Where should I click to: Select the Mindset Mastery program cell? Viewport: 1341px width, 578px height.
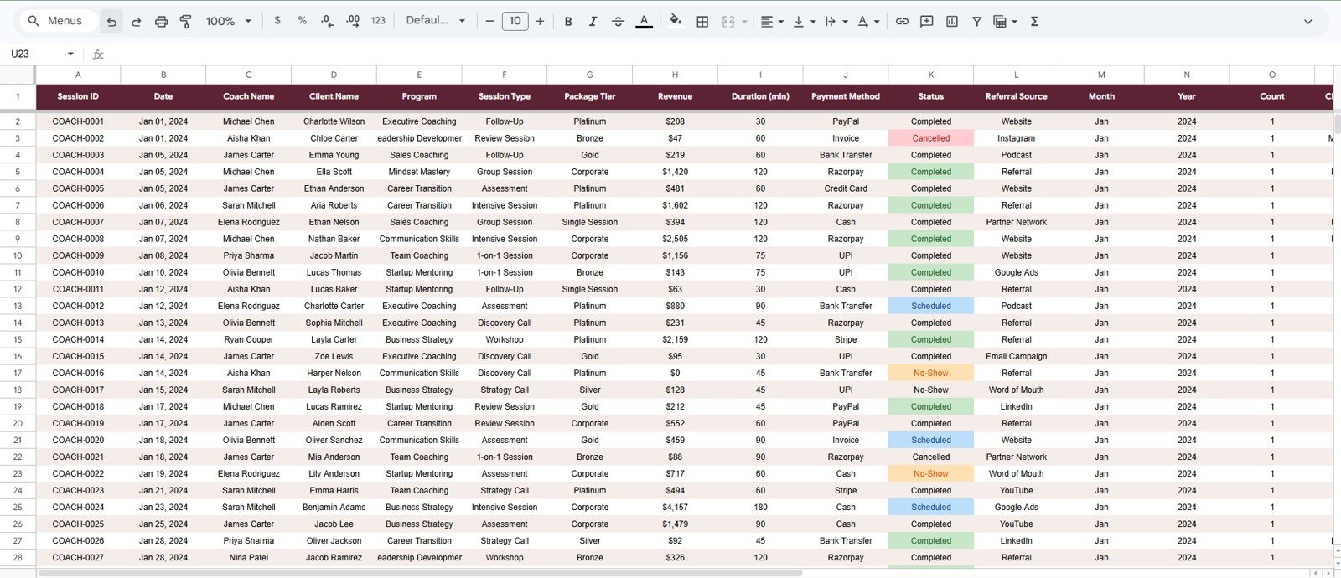click(419, 172)
